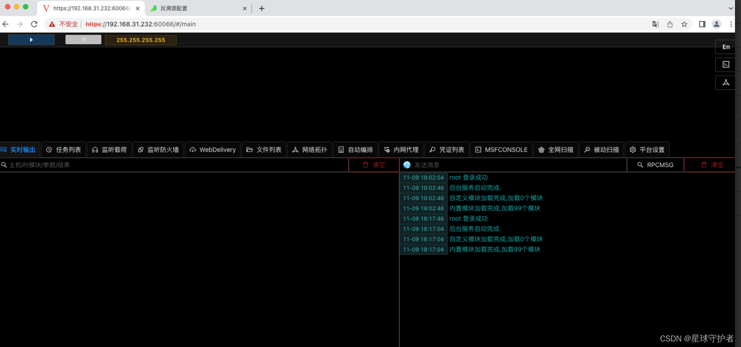This screenshot has width=741, height=347.
Task: Focus the 主机IP/模块/参数/结果 search field
Action: point(174,165)
